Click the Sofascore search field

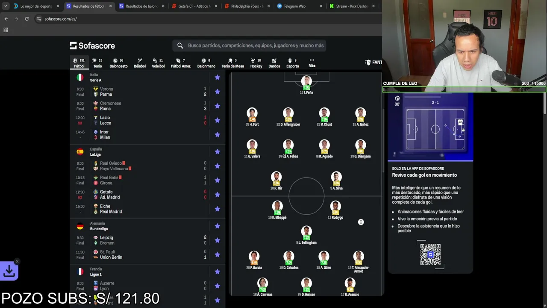250,45
